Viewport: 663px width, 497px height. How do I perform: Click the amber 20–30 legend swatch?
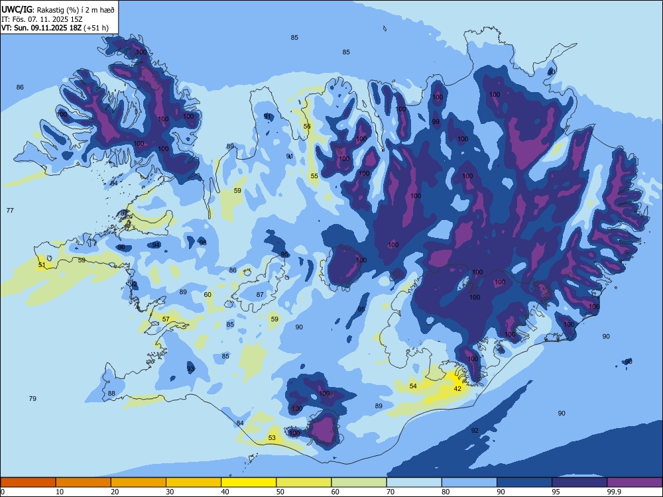(x=139, y=482)
